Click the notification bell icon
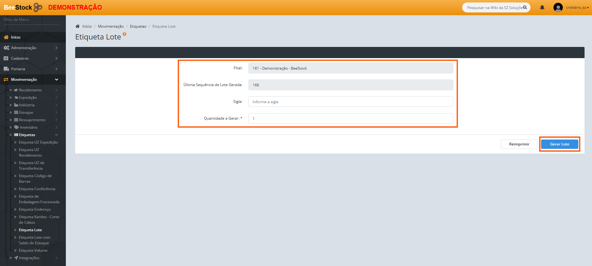This screenshot has width=592, height=266. pyautogui.click(x=542, y=7)
